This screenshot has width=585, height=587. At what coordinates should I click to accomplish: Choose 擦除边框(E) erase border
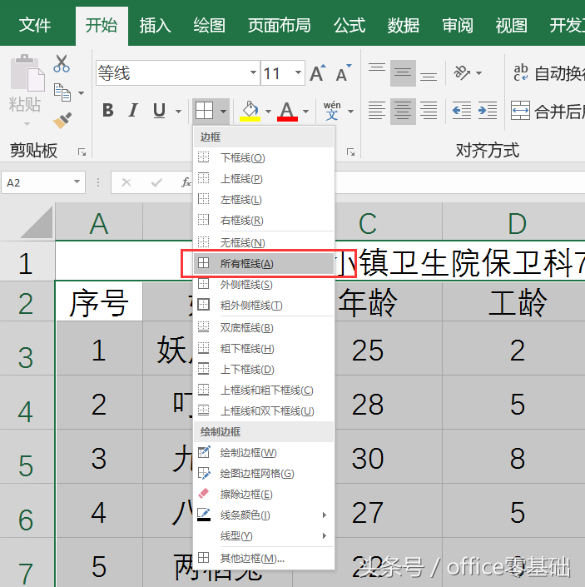click(264, 495)
